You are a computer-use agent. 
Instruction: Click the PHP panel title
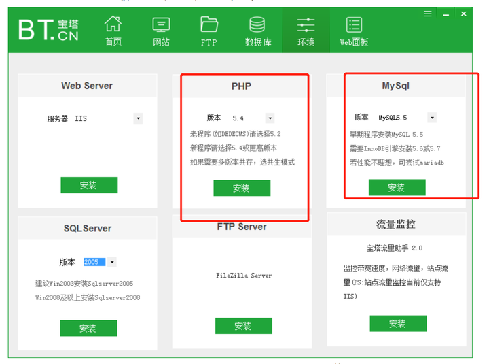click(x=241, y=86)
